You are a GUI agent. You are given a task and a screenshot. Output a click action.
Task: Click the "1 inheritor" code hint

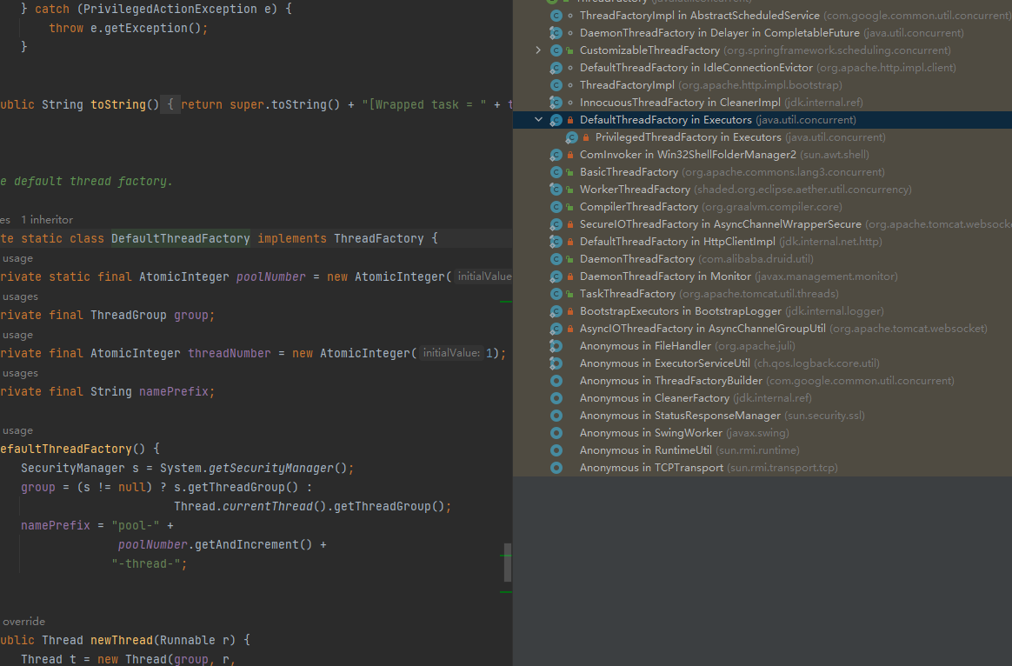point(47,220)
